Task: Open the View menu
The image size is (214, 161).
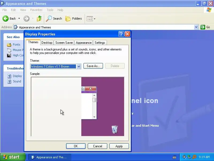Action: [23, 10]
